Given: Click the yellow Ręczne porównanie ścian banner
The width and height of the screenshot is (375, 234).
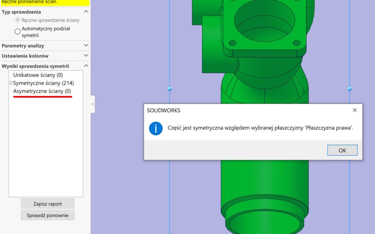Looking at the screenshot, I should [x=44, y=2].
